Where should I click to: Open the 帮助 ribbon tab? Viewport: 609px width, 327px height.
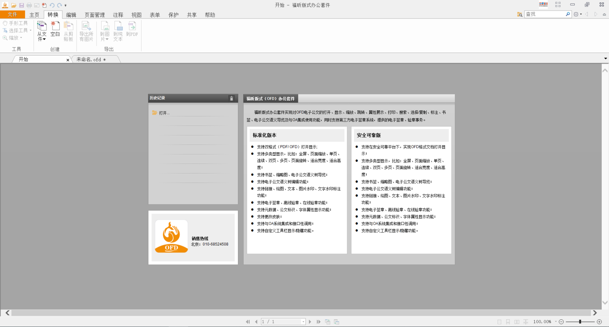(210, 15)
